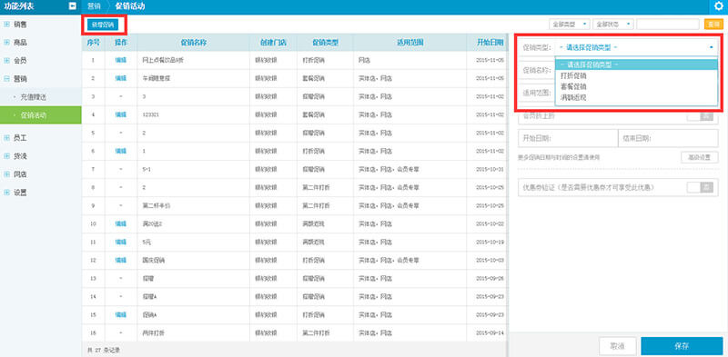
Task: Click the 促销名称 column header
Action: pyautogui.click(x=193, y=42)
